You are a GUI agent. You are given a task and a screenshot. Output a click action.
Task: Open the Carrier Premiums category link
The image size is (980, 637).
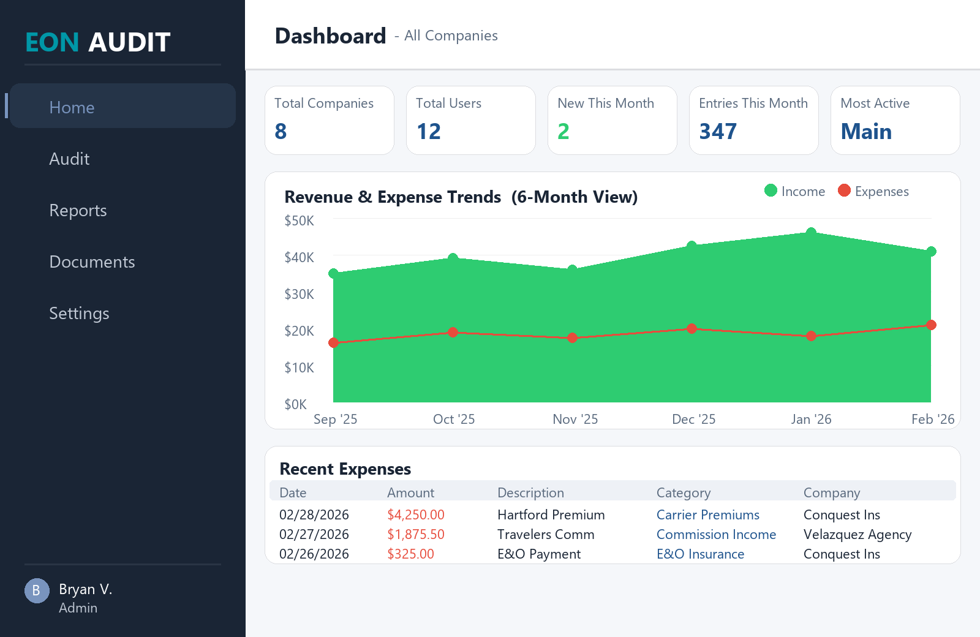tap(708, 514)
